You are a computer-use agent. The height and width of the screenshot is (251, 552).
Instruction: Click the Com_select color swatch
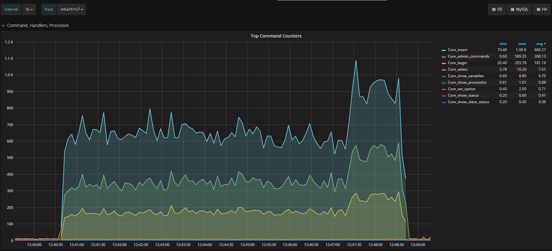click(x=444, y=70)
